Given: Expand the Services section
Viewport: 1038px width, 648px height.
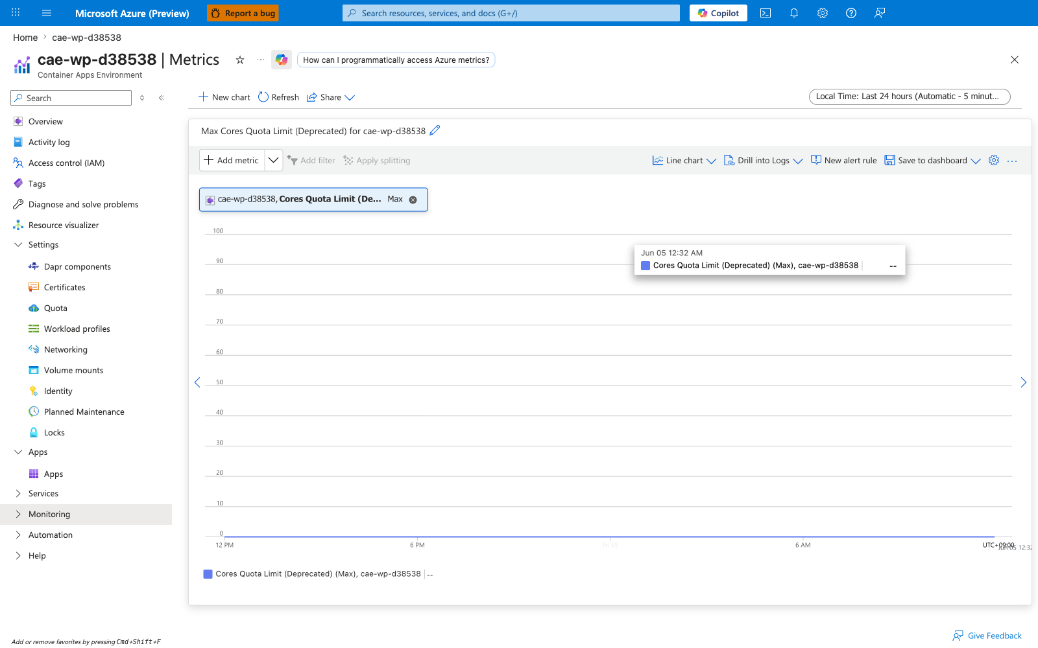Looking at the screenshot, I should 18,494.
